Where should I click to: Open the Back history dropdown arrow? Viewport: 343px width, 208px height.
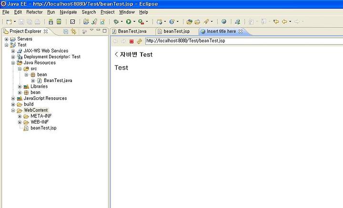[x=290, y=21]
